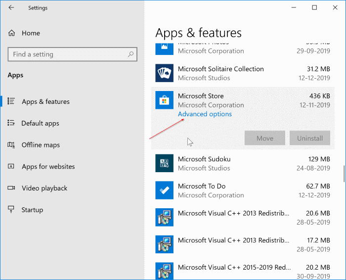Click the Microsoft Sudoku app icon
The width and height of the screenshot is (346, 280).
click(165, 163)
